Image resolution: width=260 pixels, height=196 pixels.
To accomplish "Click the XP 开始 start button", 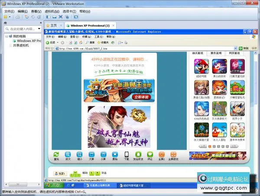I will click(x=54, y=185).
